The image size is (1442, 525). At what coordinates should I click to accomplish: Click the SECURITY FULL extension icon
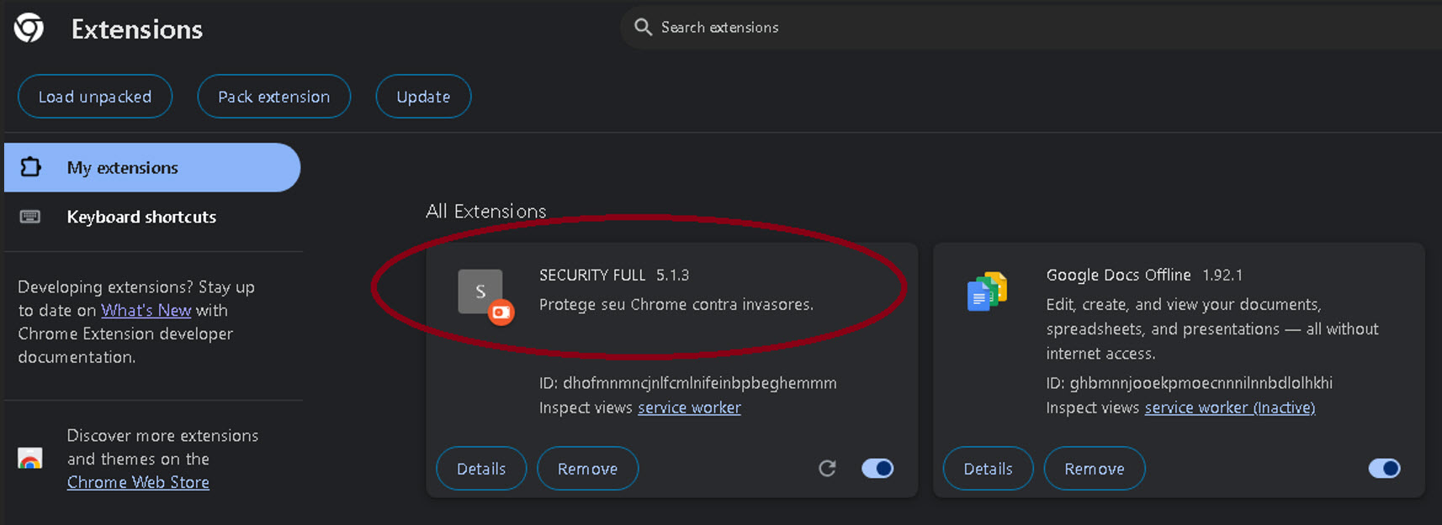click(x=480, y=291)
